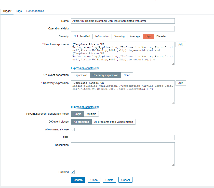Click the Delete button
214x188 pixels.
[109, 180]
